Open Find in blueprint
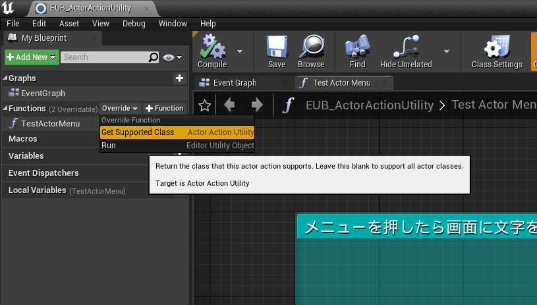 tap(358, 51)
